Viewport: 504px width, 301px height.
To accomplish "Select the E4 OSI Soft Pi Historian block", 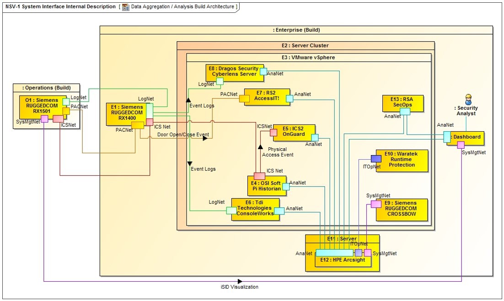I will (267, 186).
